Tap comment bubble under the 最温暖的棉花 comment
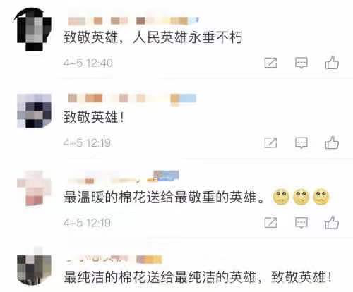Viewport: 353px width, 292px height. pyautogui.click(x=301, y=223)
